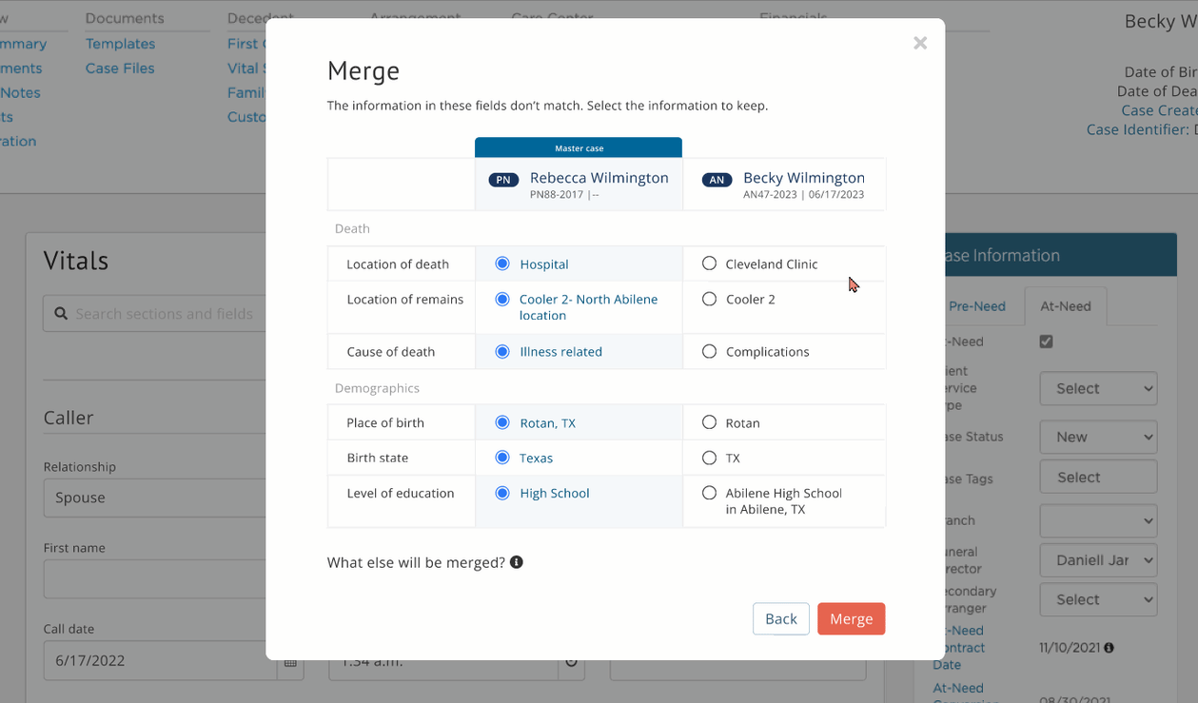Confirm with the Merge button

coord(851,618)
